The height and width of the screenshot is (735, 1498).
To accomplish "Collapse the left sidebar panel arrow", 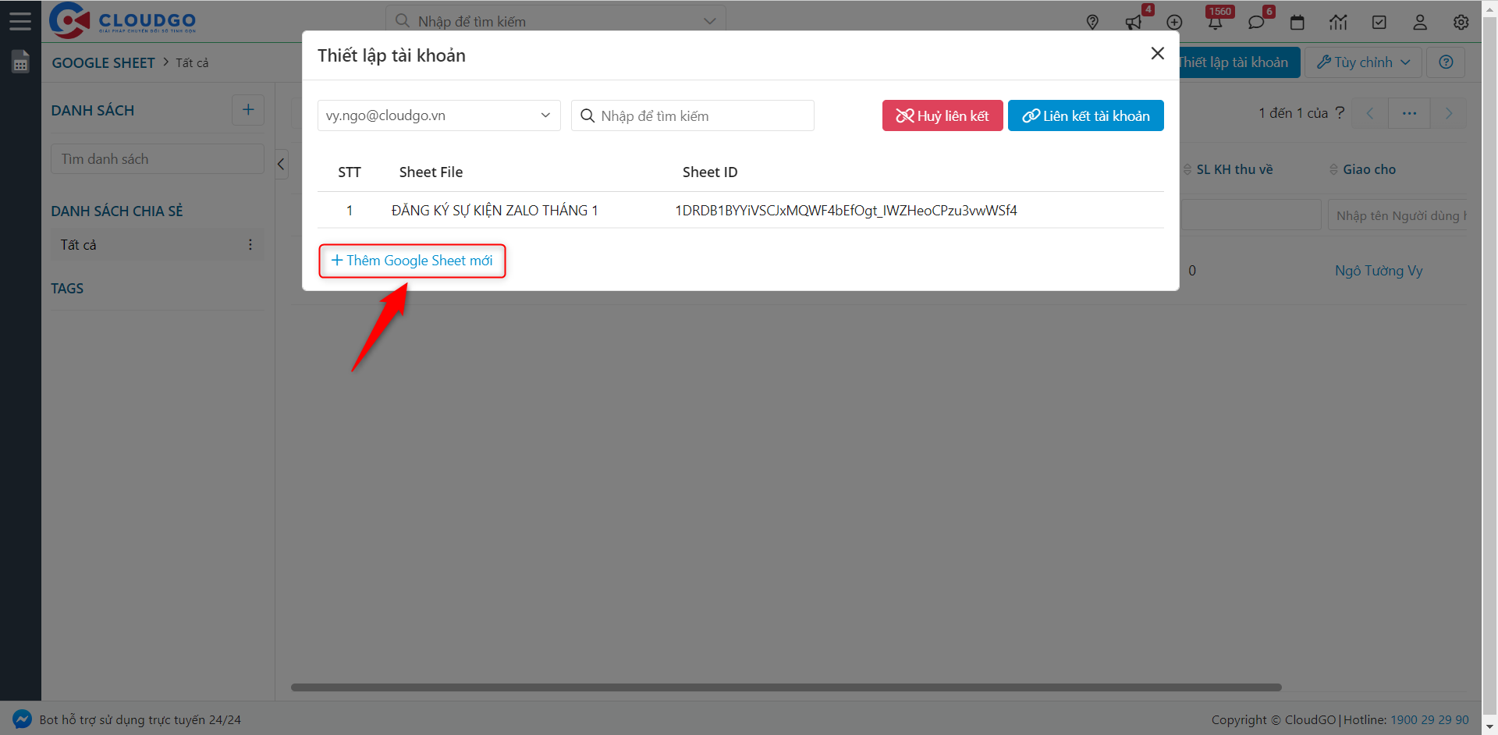I will pyautogui.click(x=282, y=164).
